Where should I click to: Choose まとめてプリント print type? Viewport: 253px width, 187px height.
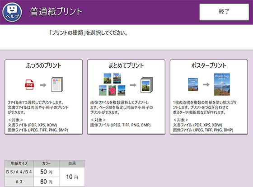pos(126,97)
